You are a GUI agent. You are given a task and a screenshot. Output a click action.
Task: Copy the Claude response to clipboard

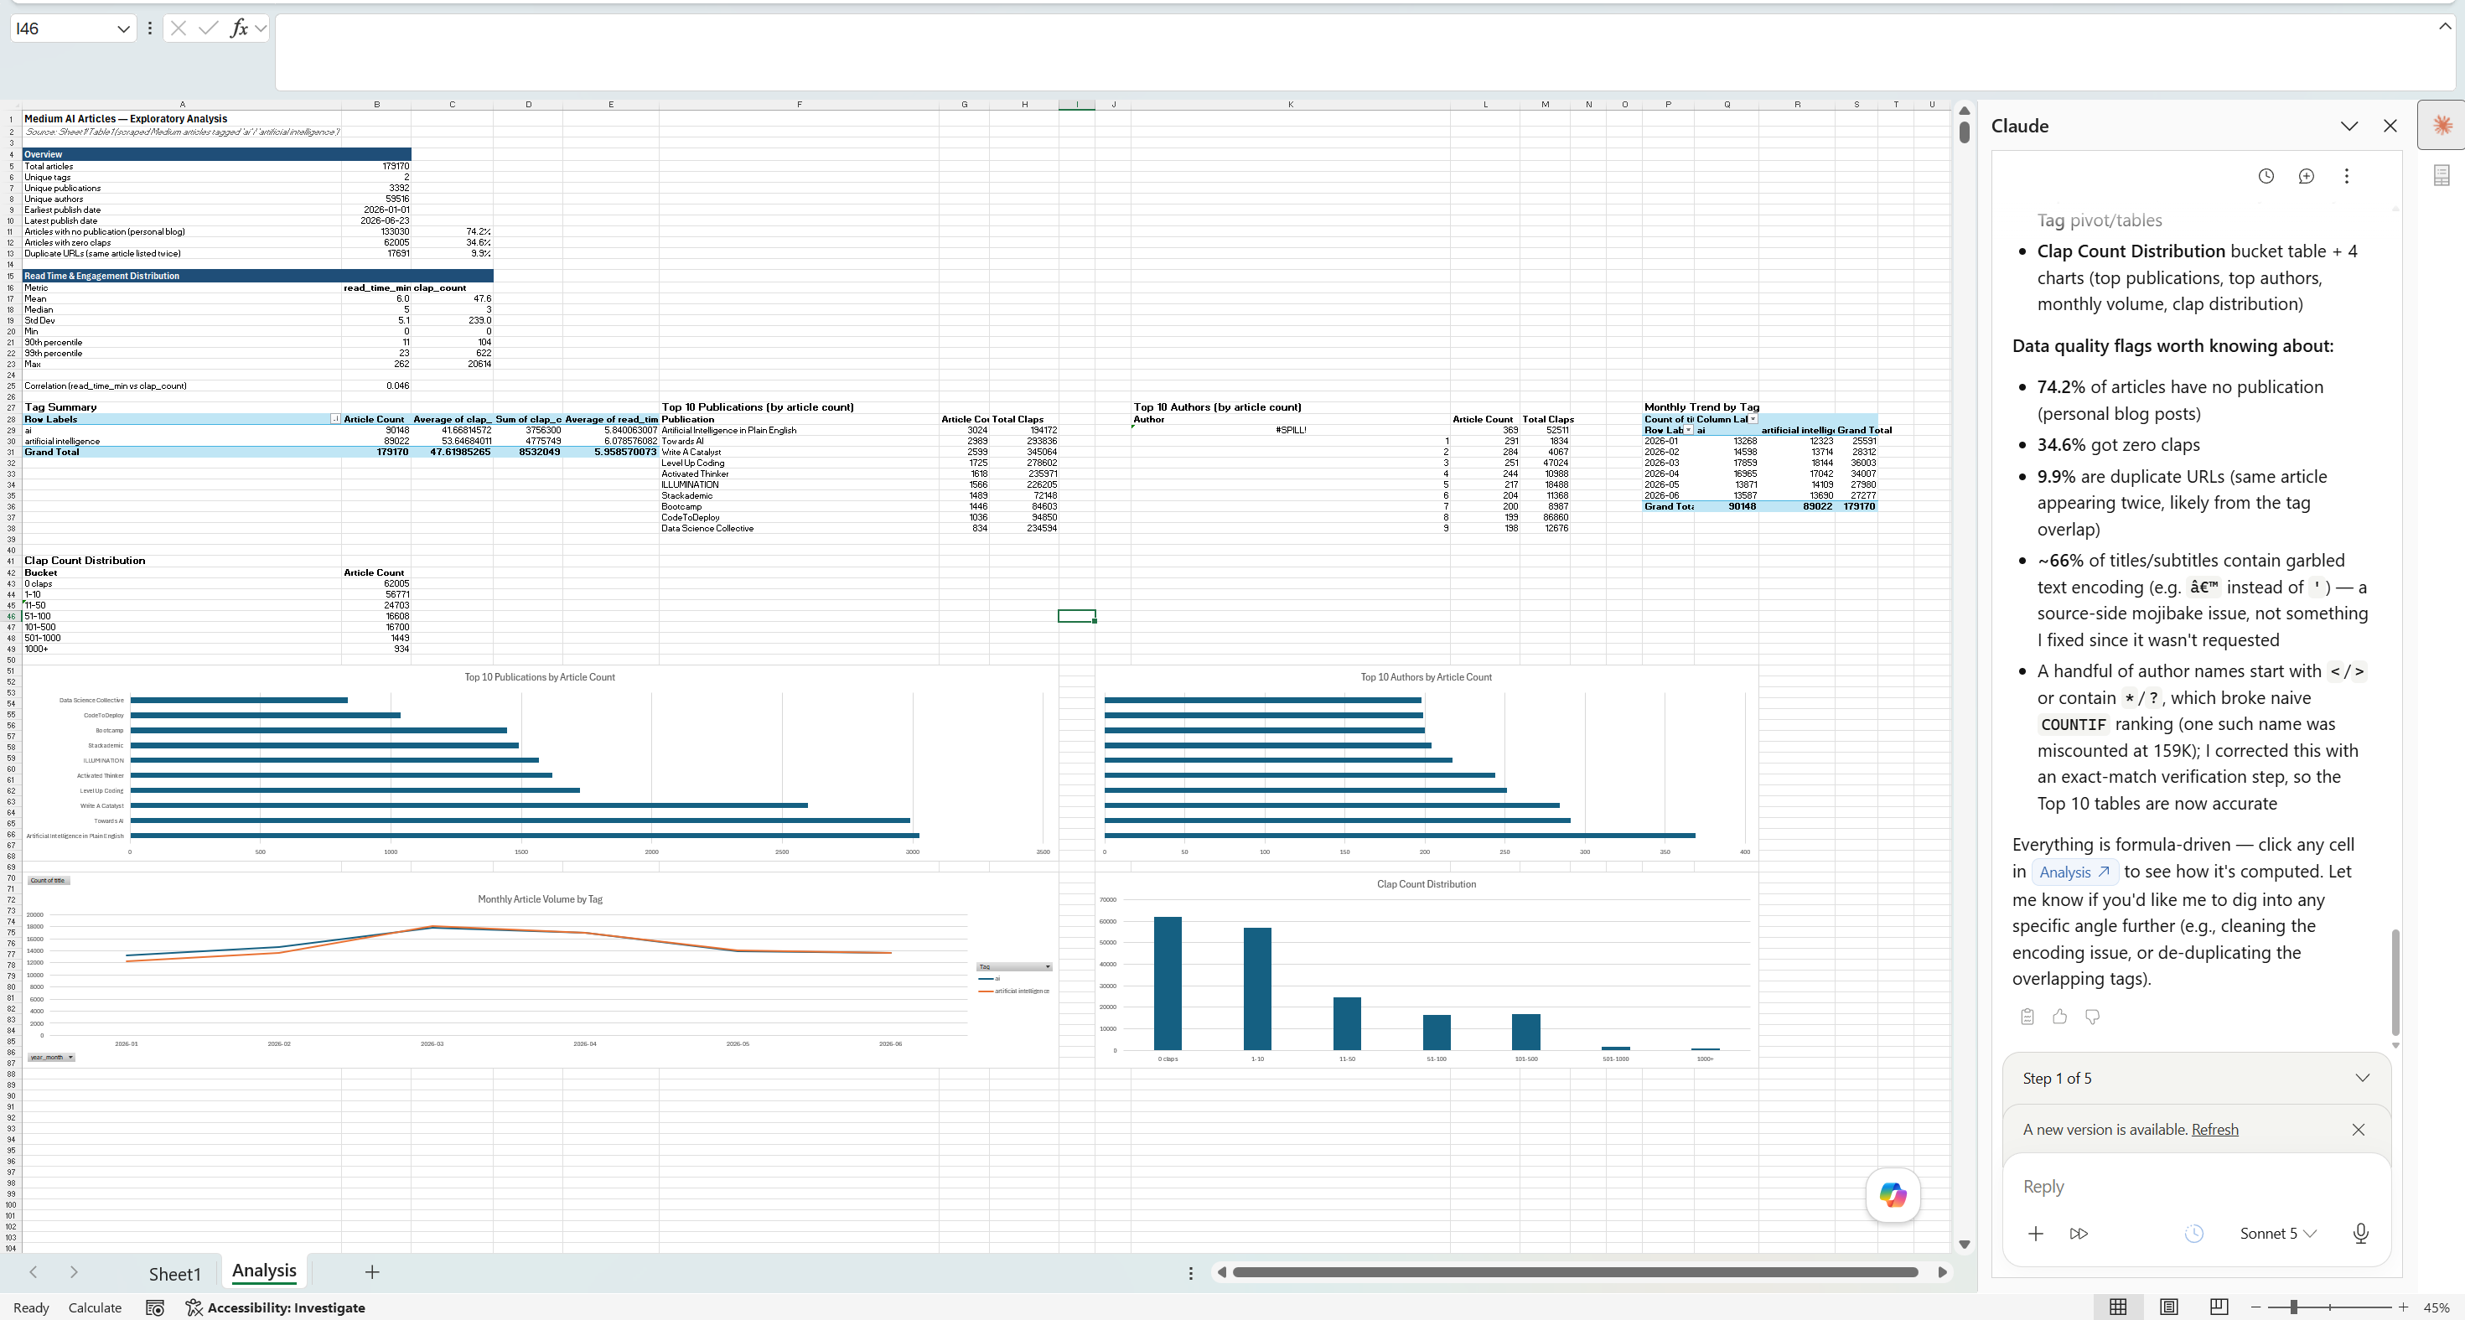click(x=2027, y=1017)
